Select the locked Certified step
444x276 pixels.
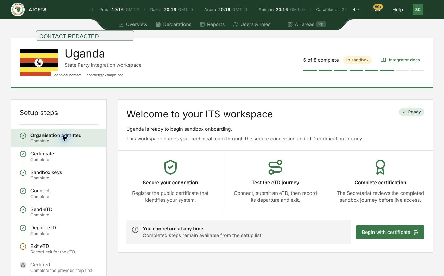59,267
